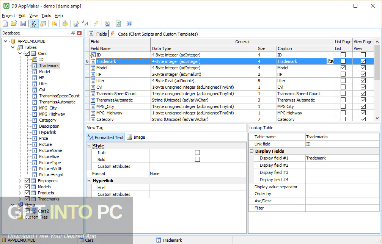Image resolution: width=382 pixels, height=244 pixels.
Task: Click the APPDEMO.MDB database icon in tree
Action: point(13,41)
